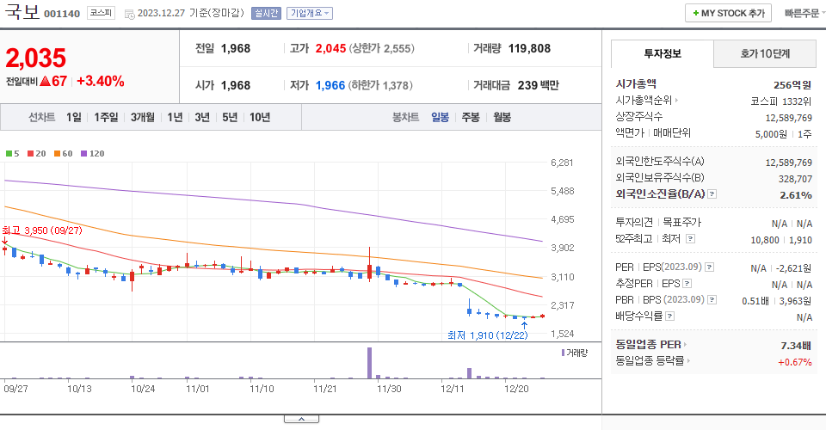Viewport: 826px width, 430px height.
Task: Click the 고가 value 2,045
Action: pos(330,48)
